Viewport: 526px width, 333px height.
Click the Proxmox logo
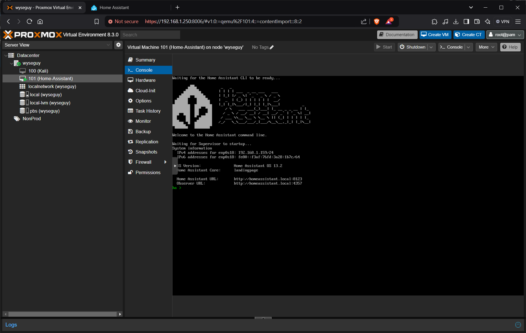[x=32, y=34]
